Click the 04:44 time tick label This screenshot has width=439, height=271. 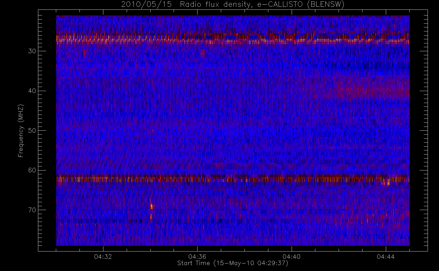click(x=386, y=257)
